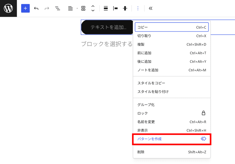Open the document overview list view

(x=58, y=8)
